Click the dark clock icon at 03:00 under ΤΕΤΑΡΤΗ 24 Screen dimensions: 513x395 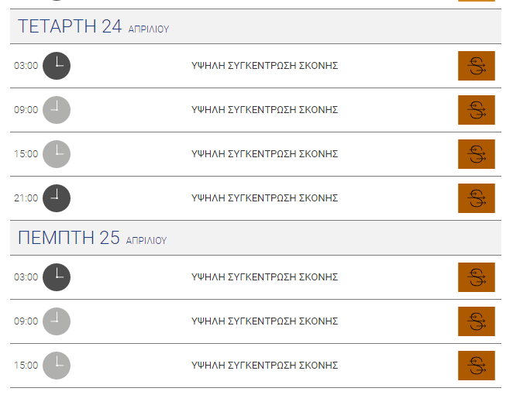pyautogui.click(x=57, y=66)
